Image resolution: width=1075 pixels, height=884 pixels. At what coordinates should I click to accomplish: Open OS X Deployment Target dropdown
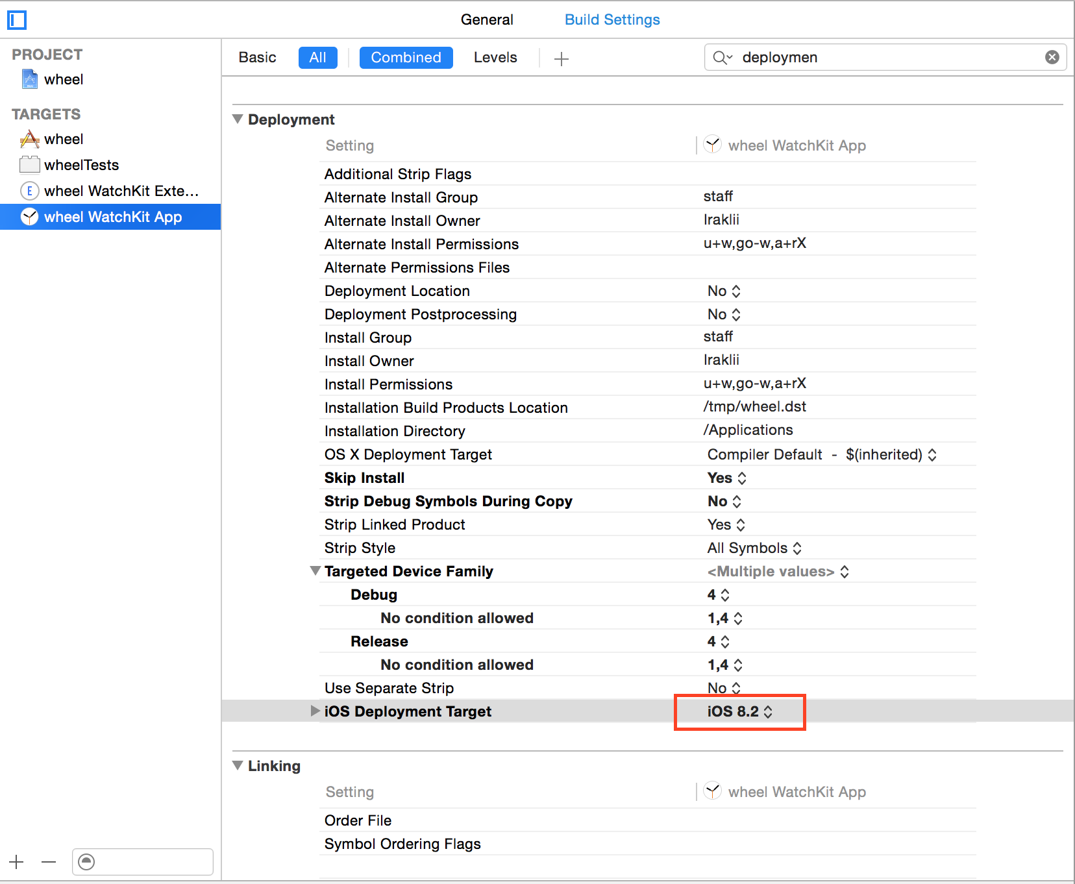pos(822,454)
